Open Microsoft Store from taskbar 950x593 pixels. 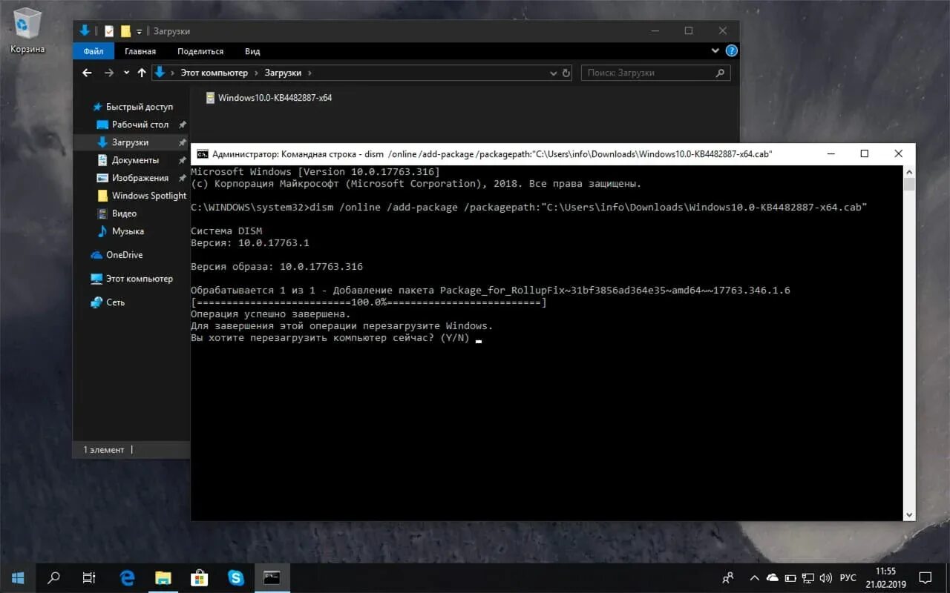click(x=199, y=578)
